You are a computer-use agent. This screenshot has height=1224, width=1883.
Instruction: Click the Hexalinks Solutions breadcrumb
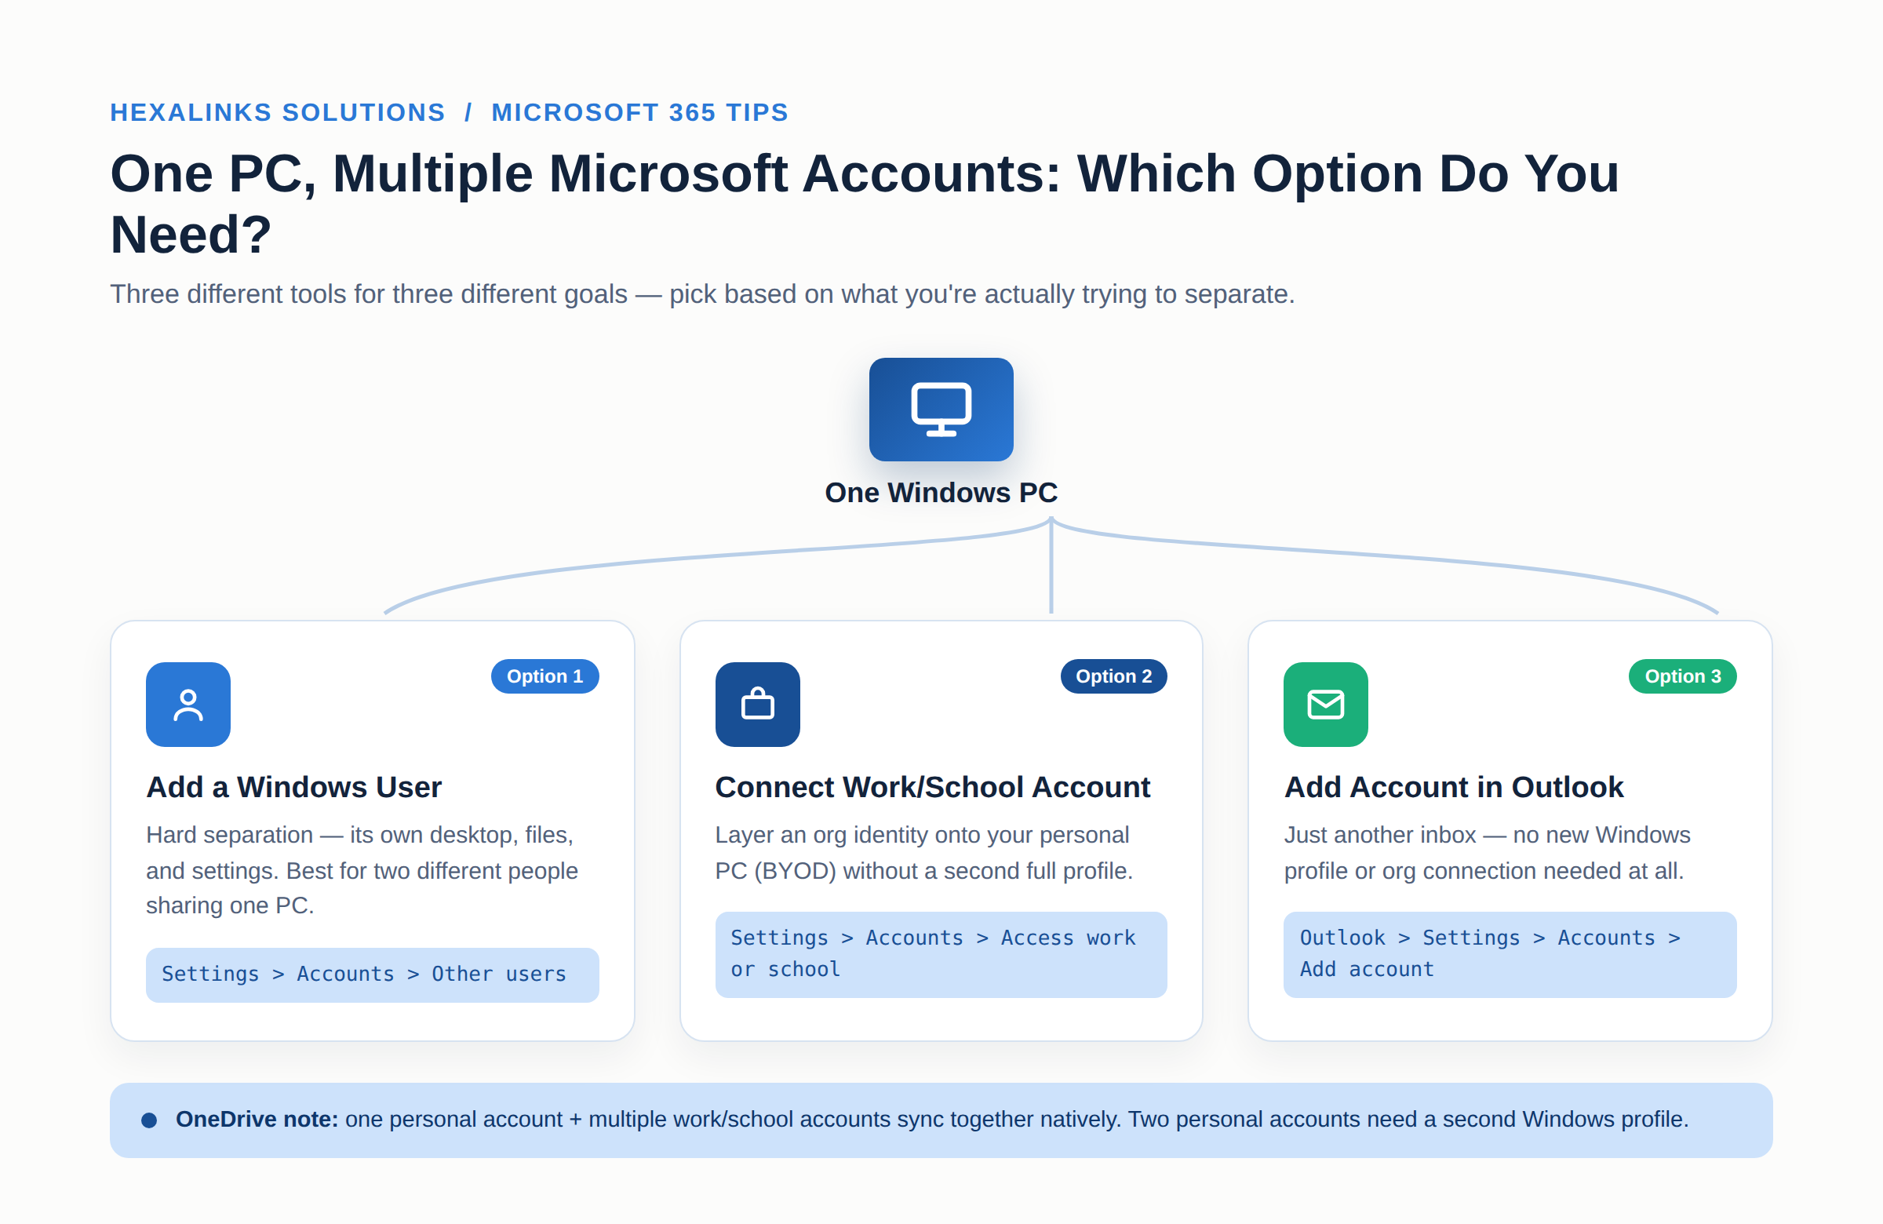coord(278,112)
